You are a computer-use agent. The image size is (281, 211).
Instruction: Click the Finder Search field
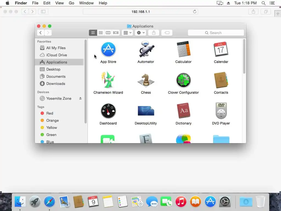pos(216,33)
